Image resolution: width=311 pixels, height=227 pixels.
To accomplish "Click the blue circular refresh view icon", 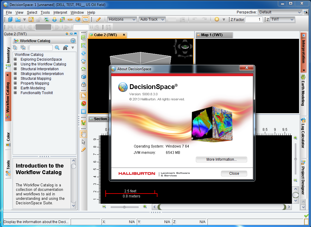I will [84, 53].
